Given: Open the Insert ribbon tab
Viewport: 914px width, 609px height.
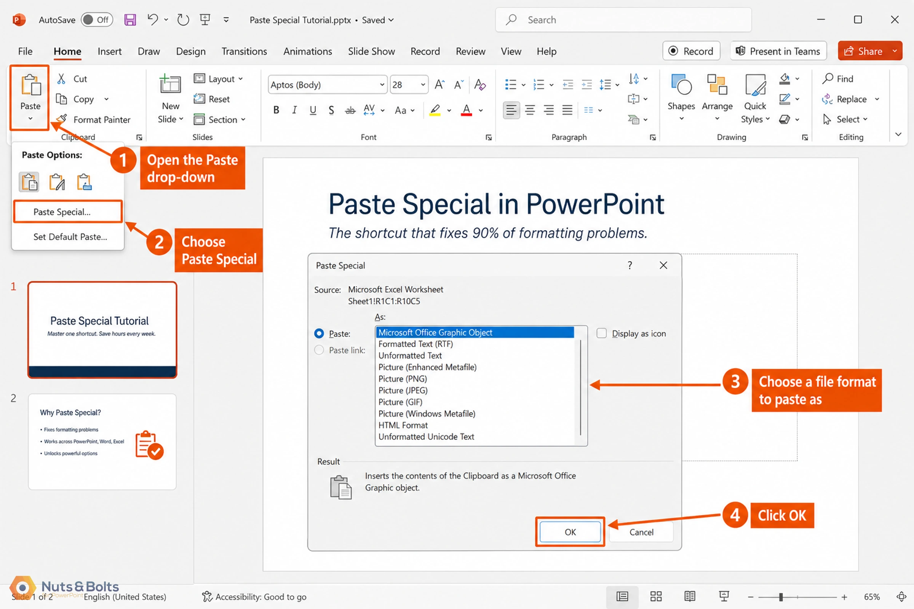Looking at the screenshot, I should pyautogui.click(x=109, y=51).
